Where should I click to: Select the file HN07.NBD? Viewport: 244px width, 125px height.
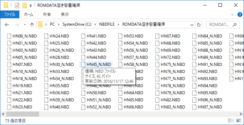click(x=20, y=65)
